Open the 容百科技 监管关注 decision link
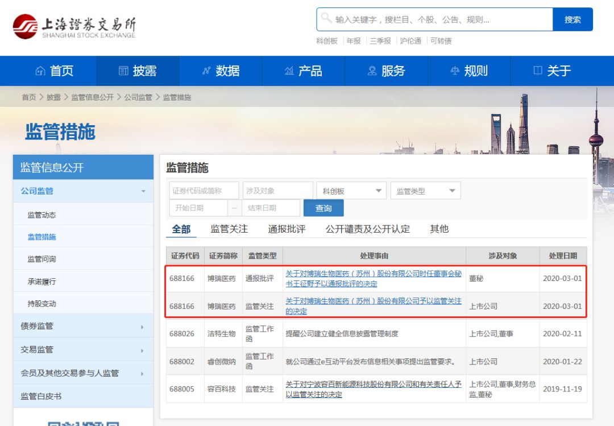This screenshot has height=426, width=614. [x=373, y=389]
